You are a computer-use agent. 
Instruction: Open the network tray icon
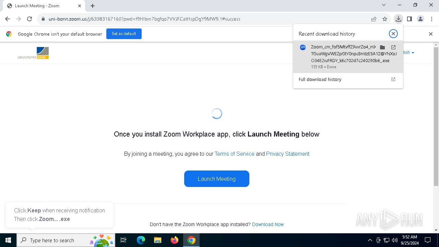pos(387,240)
